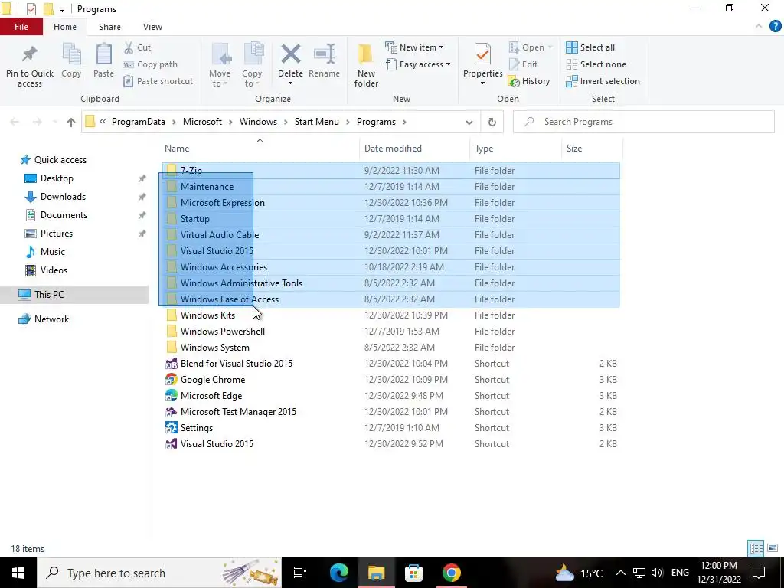Click Delete red X icon

click(x=290, y=54)
